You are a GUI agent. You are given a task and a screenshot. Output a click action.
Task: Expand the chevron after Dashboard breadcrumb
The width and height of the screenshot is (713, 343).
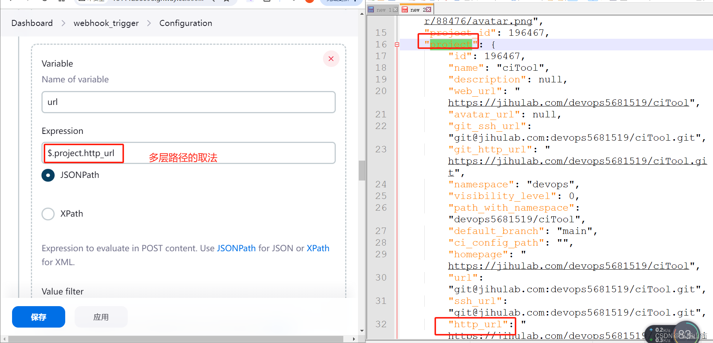click(63, 23)
